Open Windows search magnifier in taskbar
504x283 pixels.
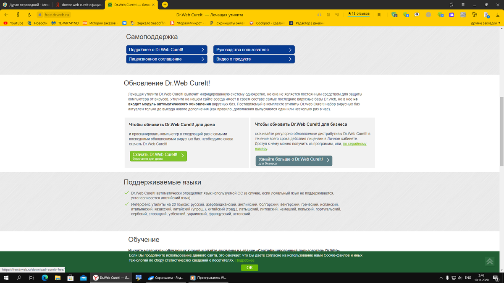(x=19, y=278)
